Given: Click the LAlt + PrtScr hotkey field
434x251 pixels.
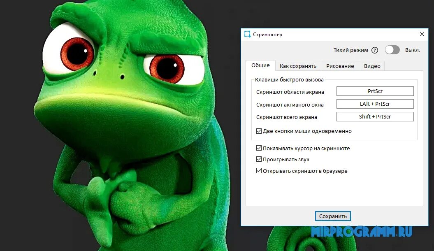Looking at the screenshot, I should (x=375, y=104).
